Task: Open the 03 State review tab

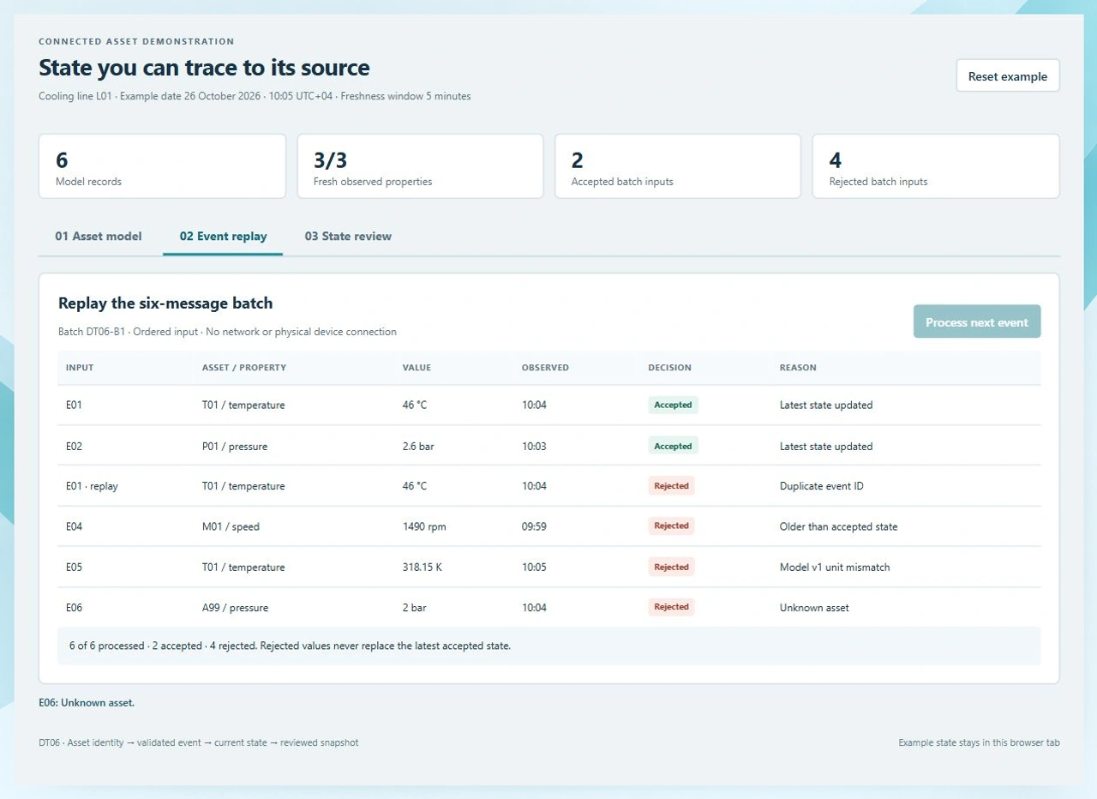Action: pyautogui.click(x=348, y=237)
